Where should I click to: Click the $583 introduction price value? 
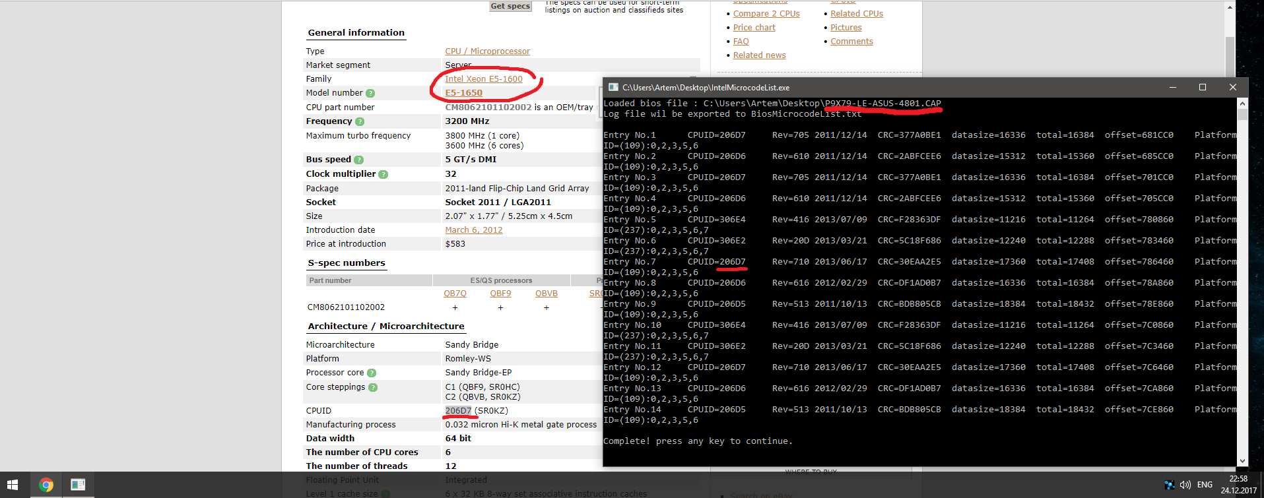[x=455, y=244]
